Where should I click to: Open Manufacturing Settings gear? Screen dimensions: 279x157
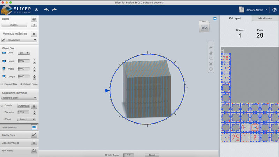[x=34, y=34]
